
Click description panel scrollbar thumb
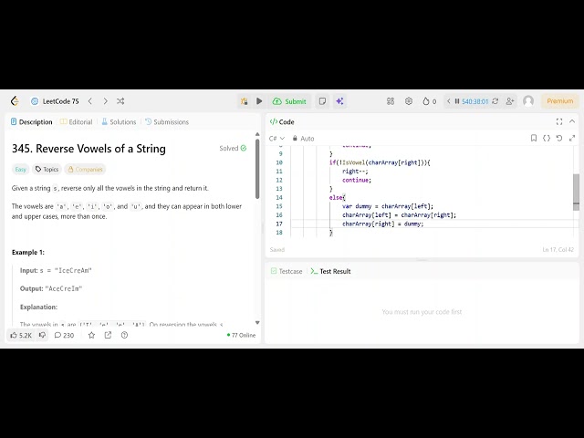pos(257,169)
